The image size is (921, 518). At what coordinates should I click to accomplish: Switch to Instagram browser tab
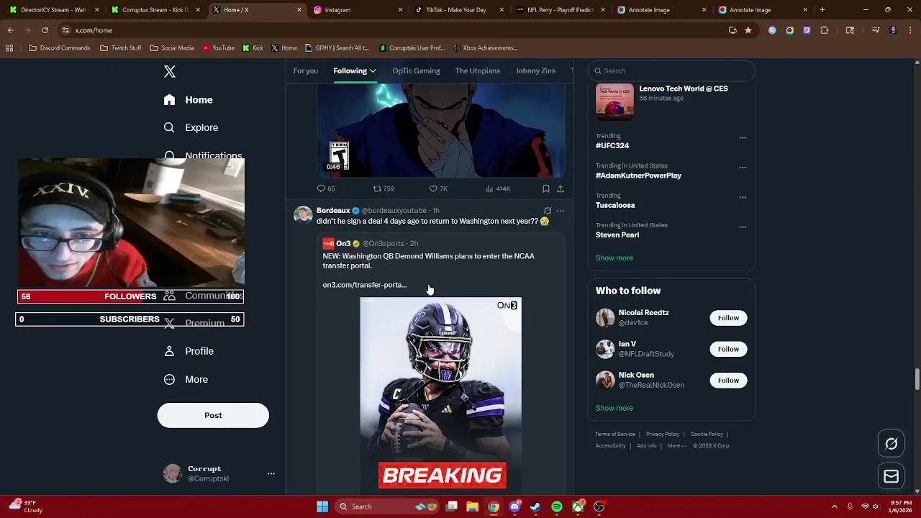point(358,10)
